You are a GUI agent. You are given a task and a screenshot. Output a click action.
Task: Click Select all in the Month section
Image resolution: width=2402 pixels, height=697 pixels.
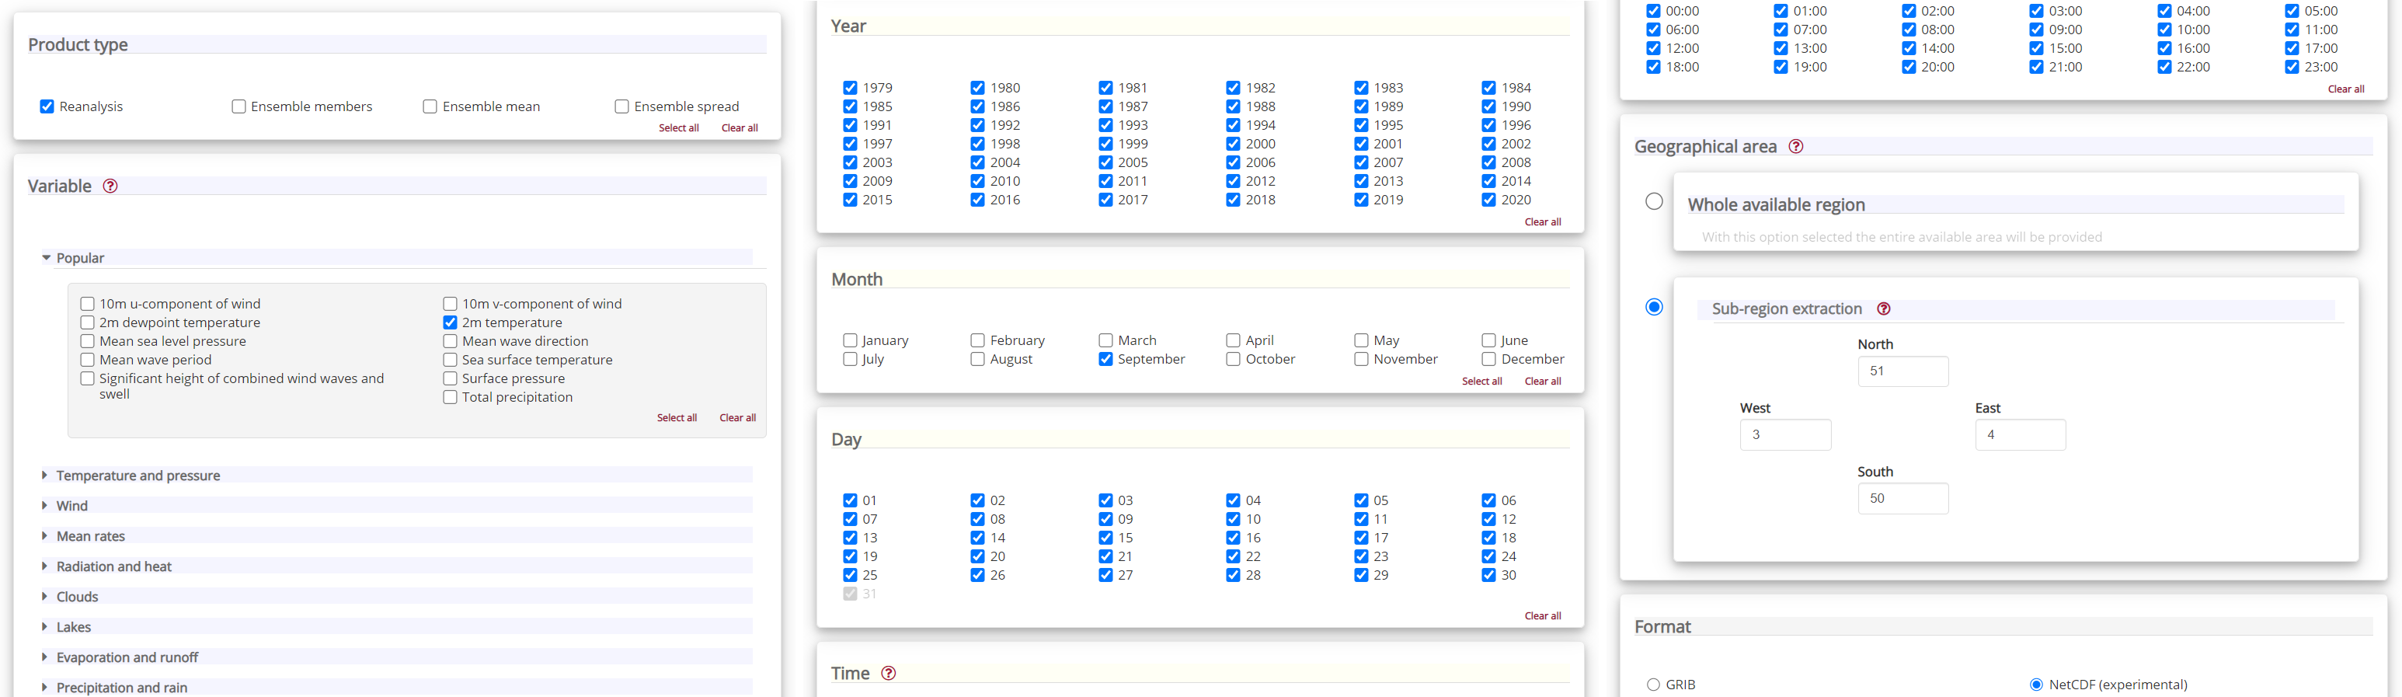pos(1481,382)
